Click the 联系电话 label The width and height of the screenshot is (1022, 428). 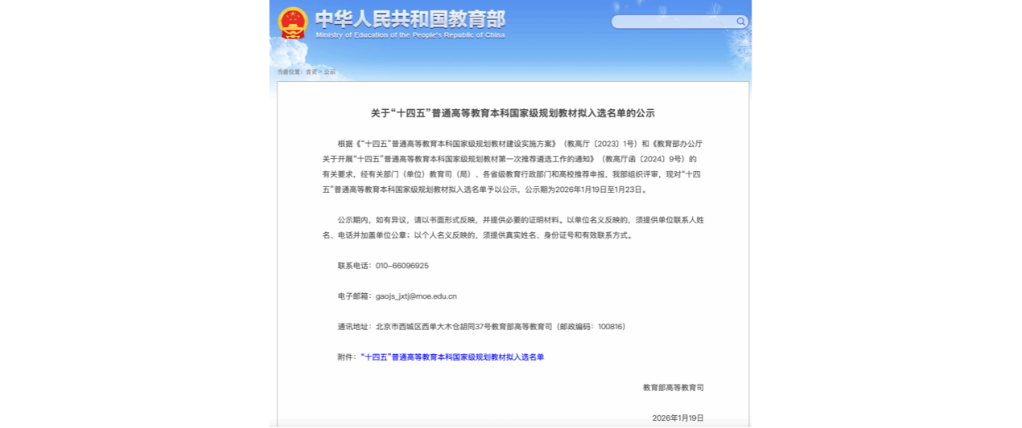pos(354,266)
